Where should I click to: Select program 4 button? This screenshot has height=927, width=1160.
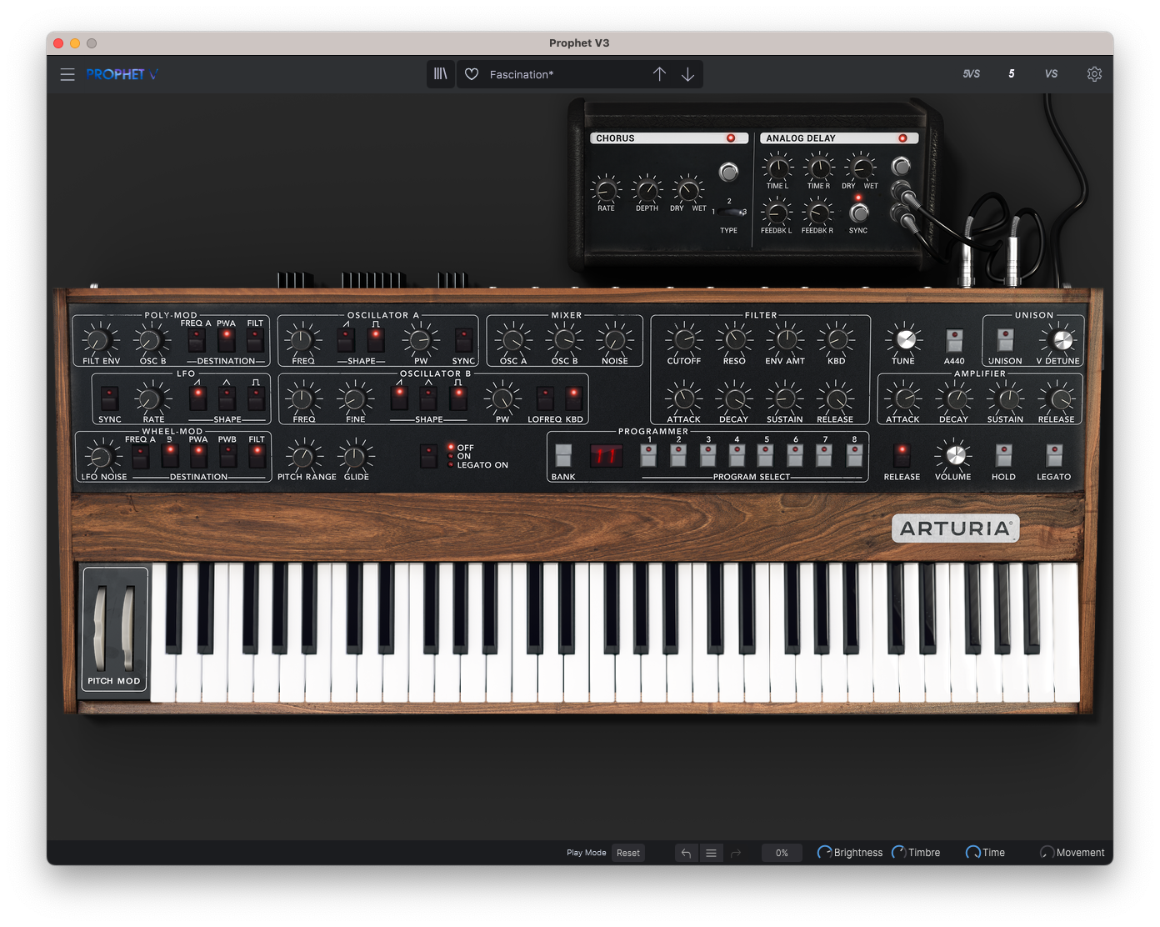(737, 455)
